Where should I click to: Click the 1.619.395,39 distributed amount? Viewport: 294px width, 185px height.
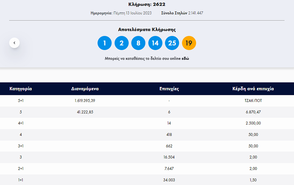tap(85, 100)
